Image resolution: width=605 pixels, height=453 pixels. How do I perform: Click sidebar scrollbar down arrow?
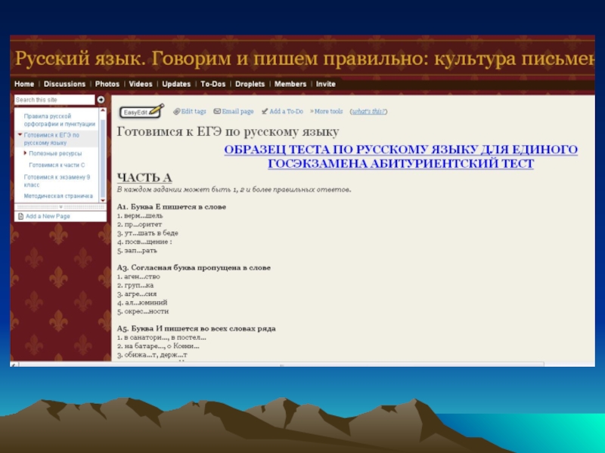tap(103, 200)
